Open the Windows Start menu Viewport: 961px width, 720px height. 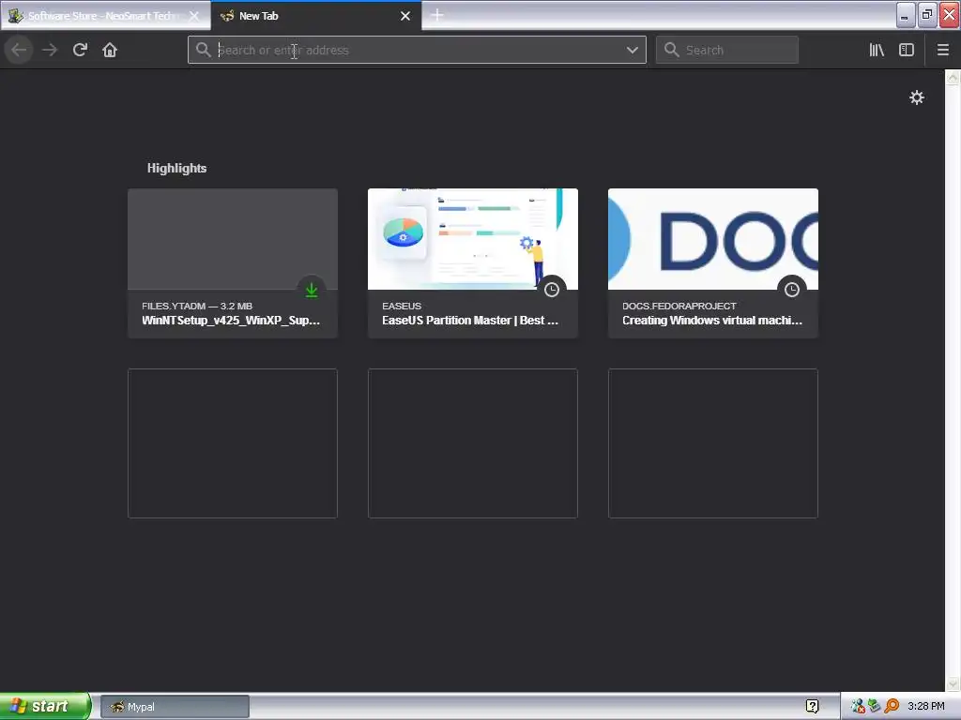[x=45, y=706]
